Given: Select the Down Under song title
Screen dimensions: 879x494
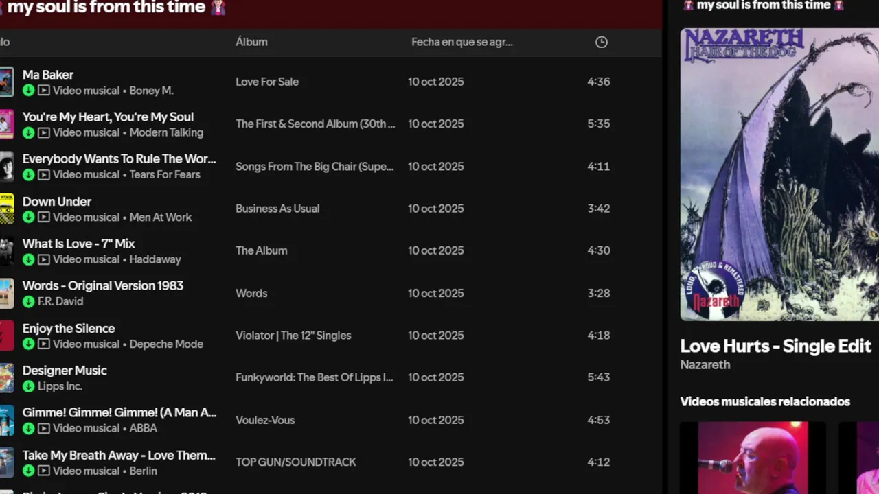Looking at the screenshot, I should pos(57,202).
